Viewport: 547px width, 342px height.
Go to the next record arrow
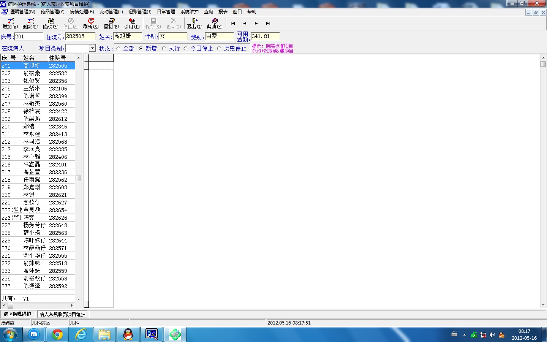(256, 24)
